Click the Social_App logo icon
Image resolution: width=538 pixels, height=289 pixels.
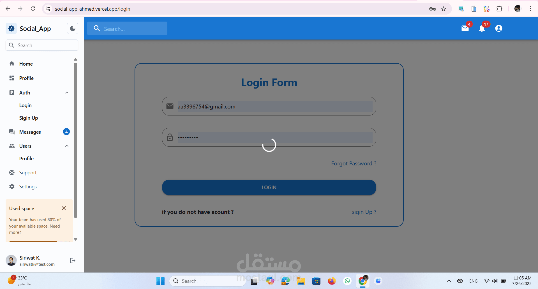[11, 28]
